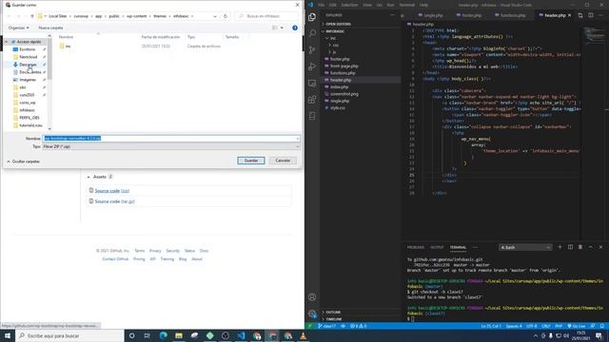Expand the TIMELINE section in VS Code
Viewport: 609px width, 342px height.
point(334,319)
